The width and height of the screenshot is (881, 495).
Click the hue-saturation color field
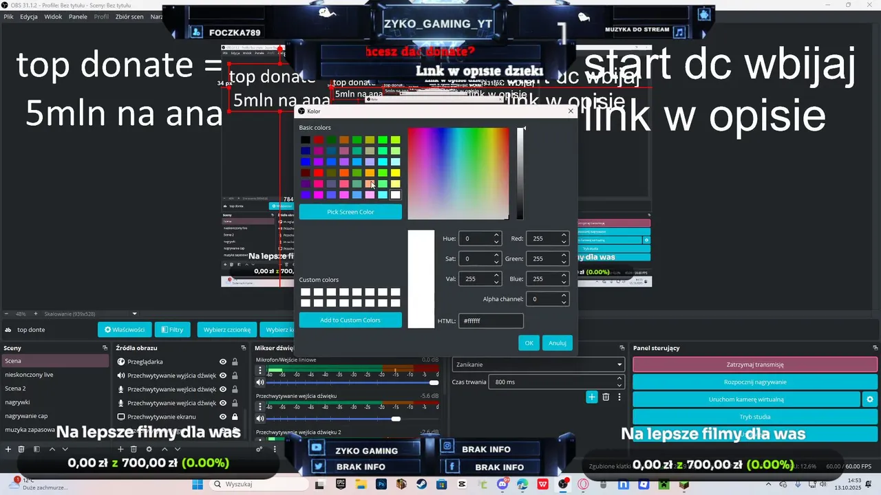[458, 173]
